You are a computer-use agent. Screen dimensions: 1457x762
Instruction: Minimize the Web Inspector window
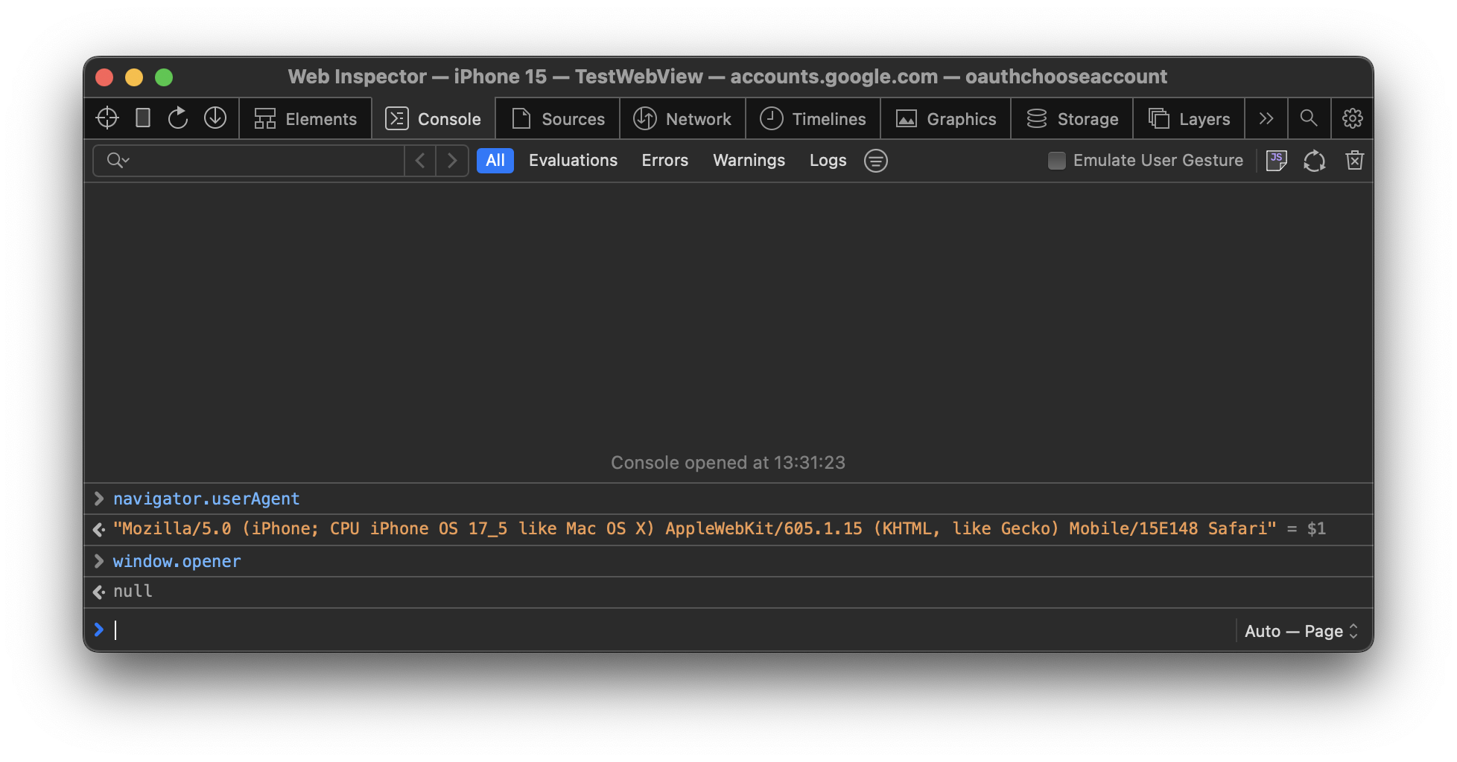click(134, 77)
